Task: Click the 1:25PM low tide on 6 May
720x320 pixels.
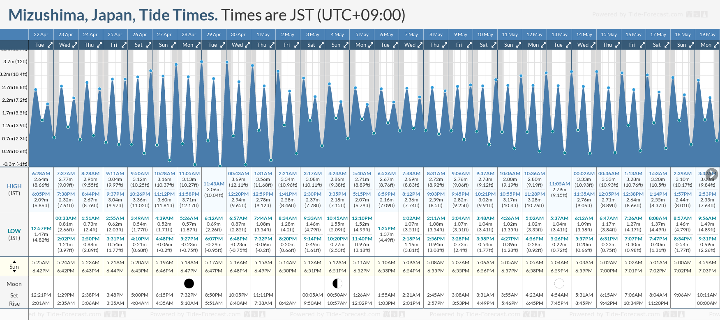Action: click(386, 229)
